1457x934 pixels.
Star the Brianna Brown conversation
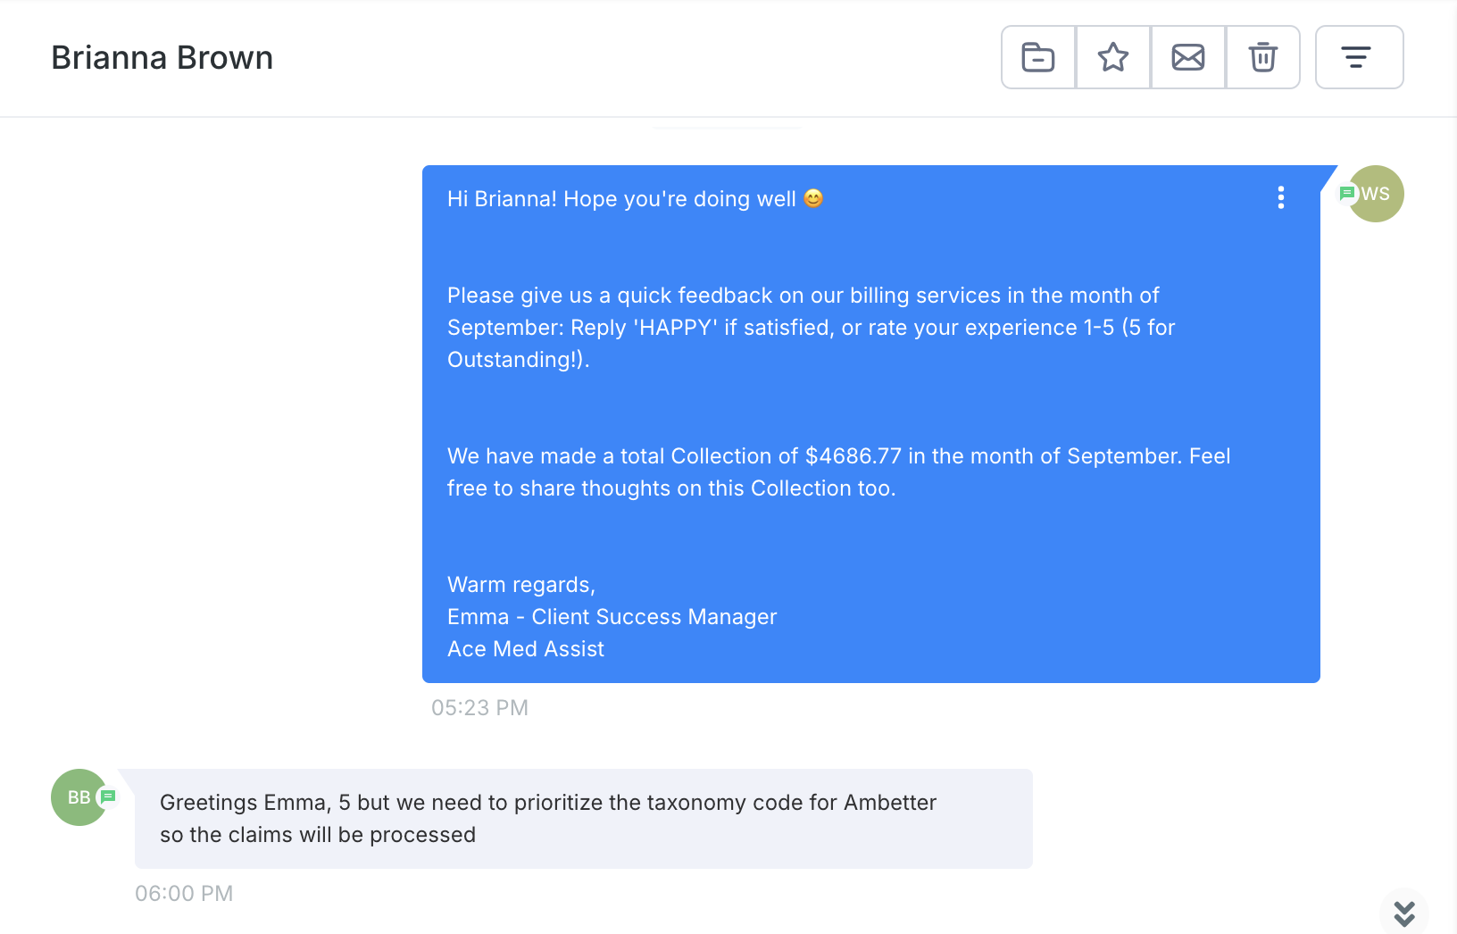point(1113,57)
